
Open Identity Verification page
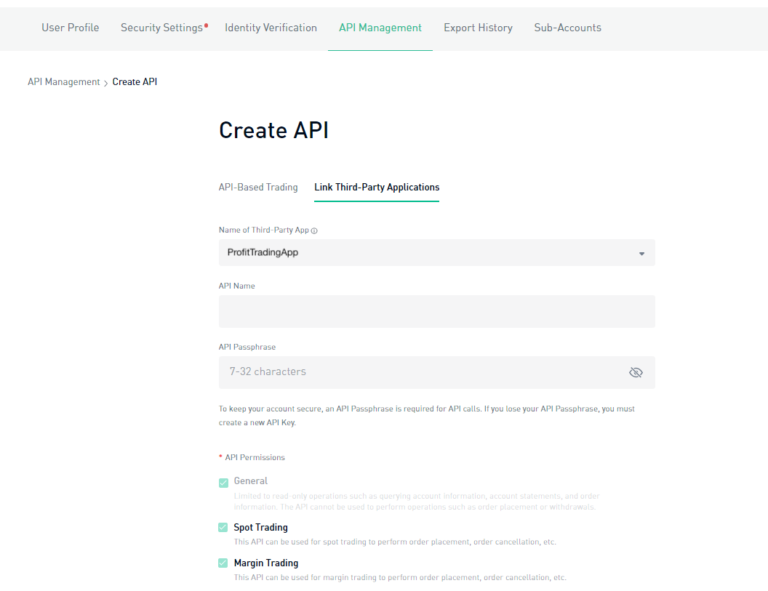click(271, 28)
